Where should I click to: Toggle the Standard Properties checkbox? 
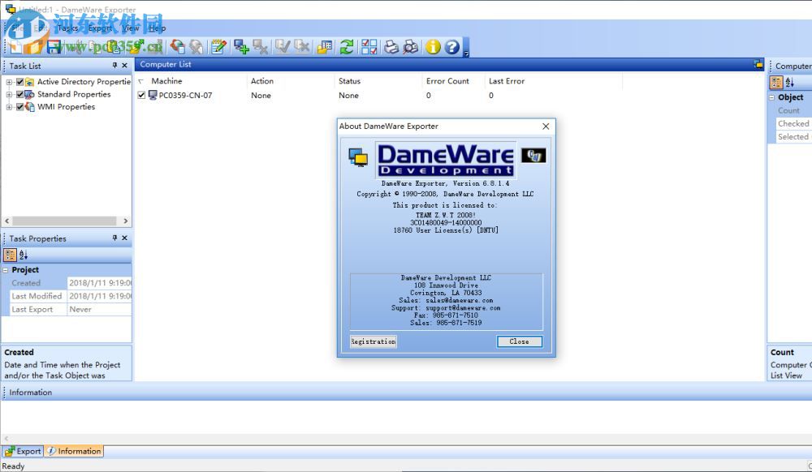point(19,94)
